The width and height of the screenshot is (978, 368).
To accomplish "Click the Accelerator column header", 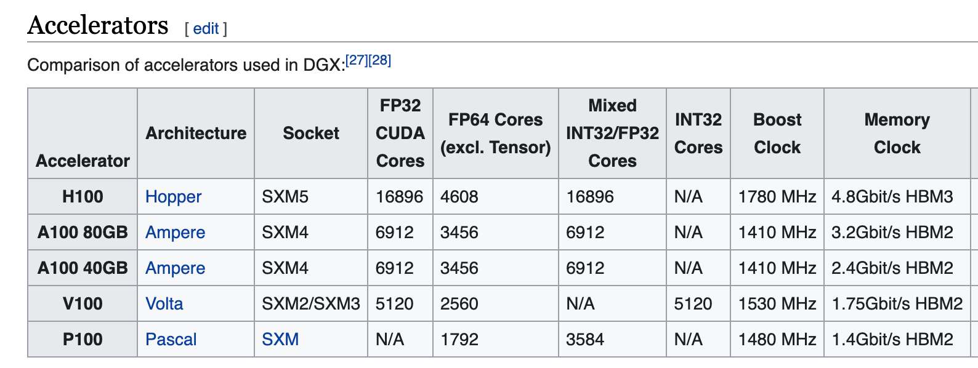I will coord(83,134).
